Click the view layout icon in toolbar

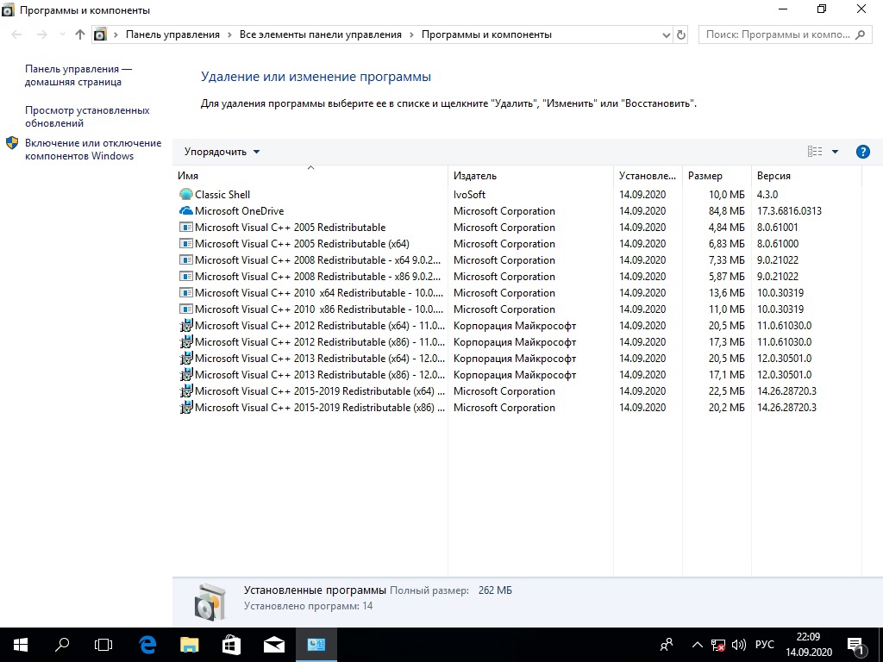click(x=815, y=152)
